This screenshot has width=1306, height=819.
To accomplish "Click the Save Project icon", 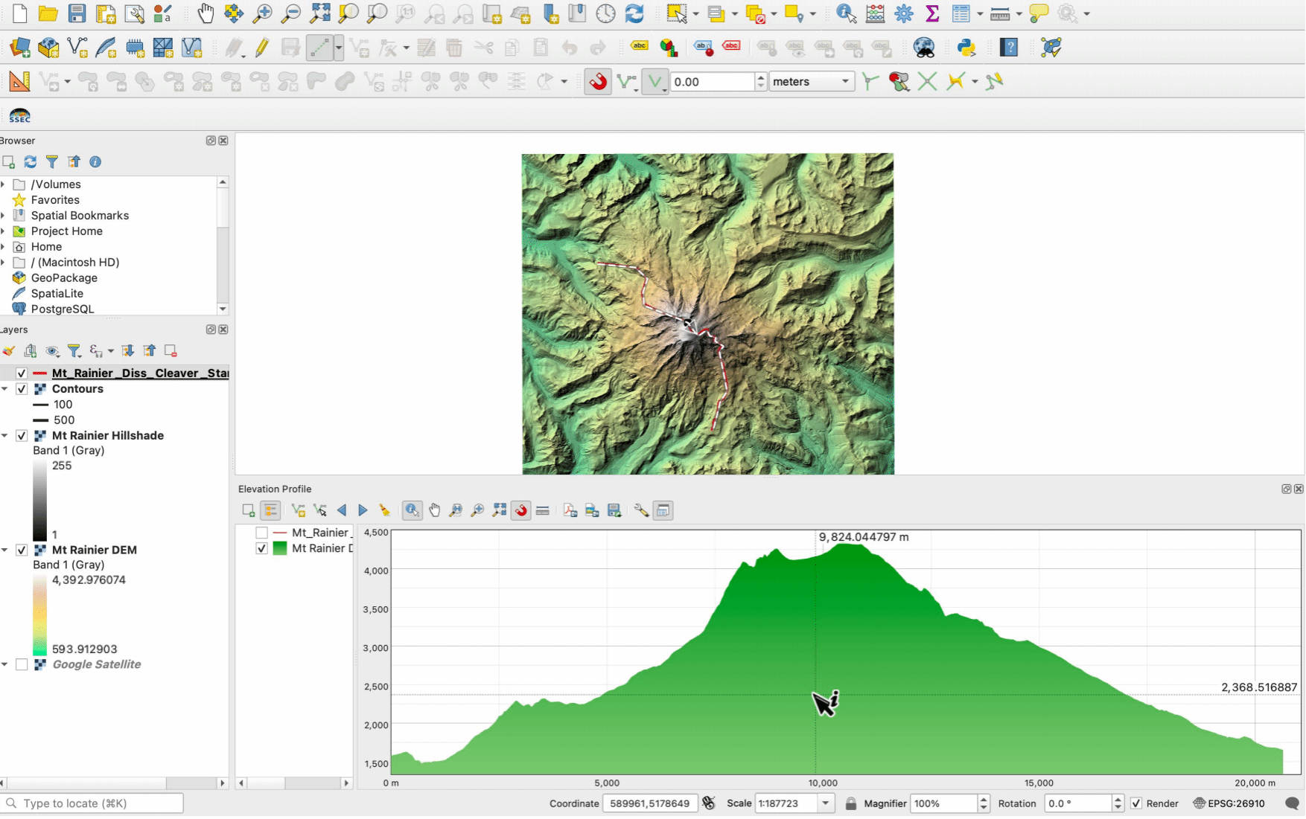I will 77,13.
